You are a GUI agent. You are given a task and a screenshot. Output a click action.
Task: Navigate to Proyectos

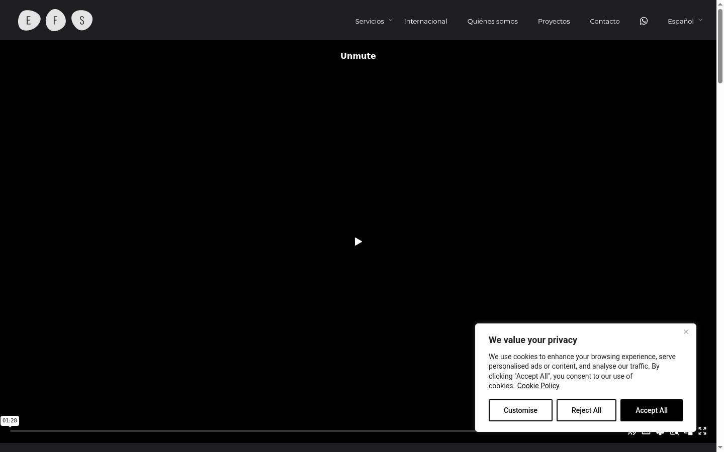tap(554, 21)
